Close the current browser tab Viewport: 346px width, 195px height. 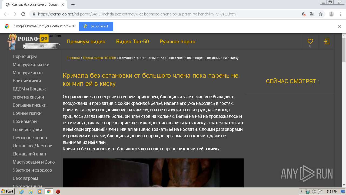[x=63, y=5]
